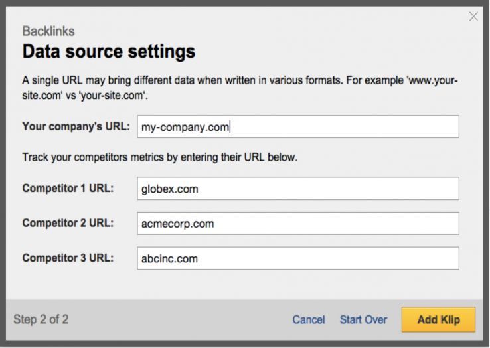Viewport: 490px width, 348px height.
Task: Focus the Competitor 1 URL field
Action: coord(297,189)
